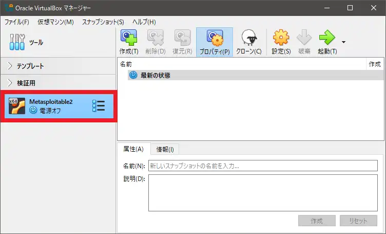Open the Metasploitable2 machine tools menu icon
This screenshot has height=234, width=386.
coord(98,106)
